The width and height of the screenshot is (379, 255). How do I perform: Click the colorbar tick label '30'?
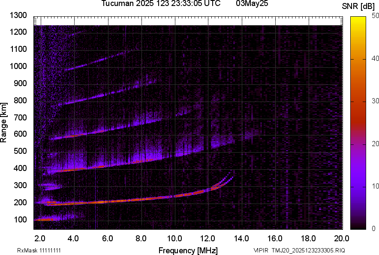point(376,101)
